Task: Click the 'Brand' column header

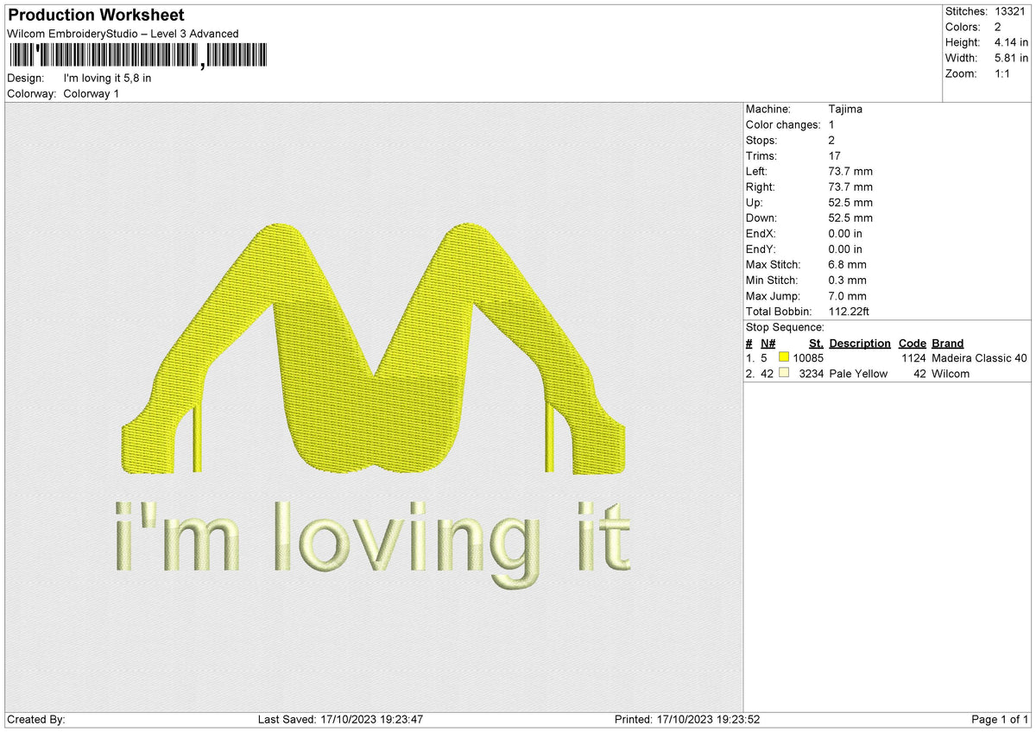Action: [948, 343]
